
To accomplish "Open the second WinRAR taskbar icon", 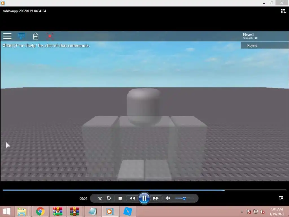I will click(75, 211).
